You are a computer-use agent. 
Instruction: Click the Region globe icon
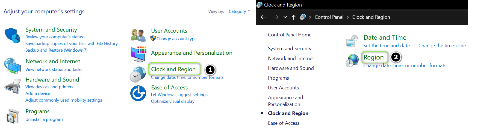pyautogui.click(x=352, y=60)
